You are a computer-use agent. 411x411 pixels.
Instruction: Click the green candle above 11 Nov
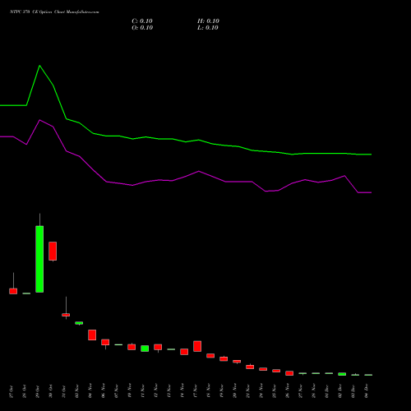pyautogui.click(x=145, y=349)
